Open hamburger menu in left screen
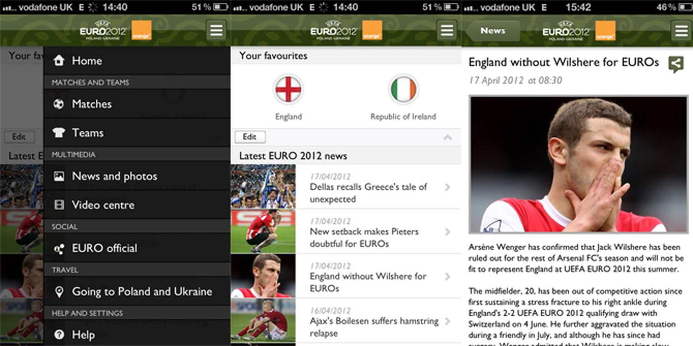The height and width of the screenshot is (346, 693). tap(217, 31)
